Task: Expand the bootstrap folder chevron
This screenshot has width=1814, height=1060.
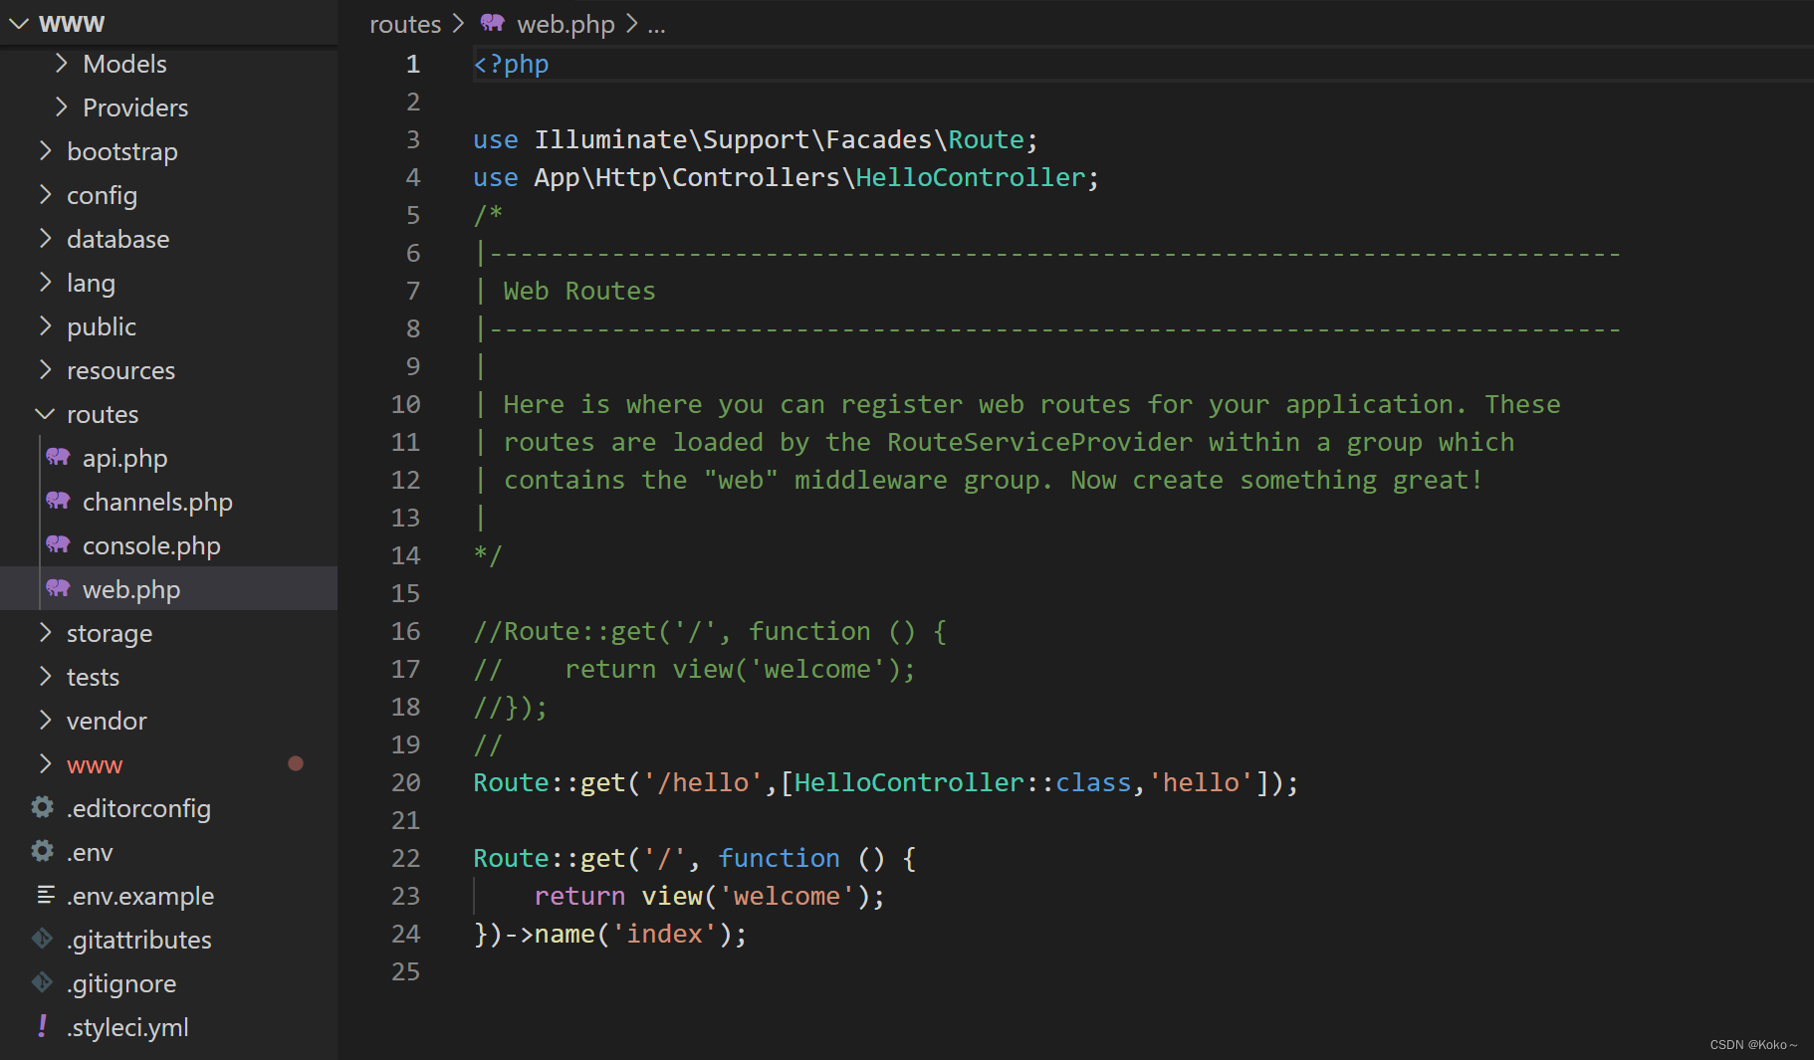Action: (45, 150)
